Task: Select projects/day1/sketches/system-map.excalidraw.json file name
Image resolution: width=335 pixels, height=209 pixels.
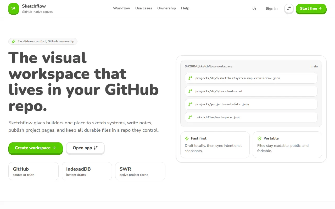Action: 238,78
